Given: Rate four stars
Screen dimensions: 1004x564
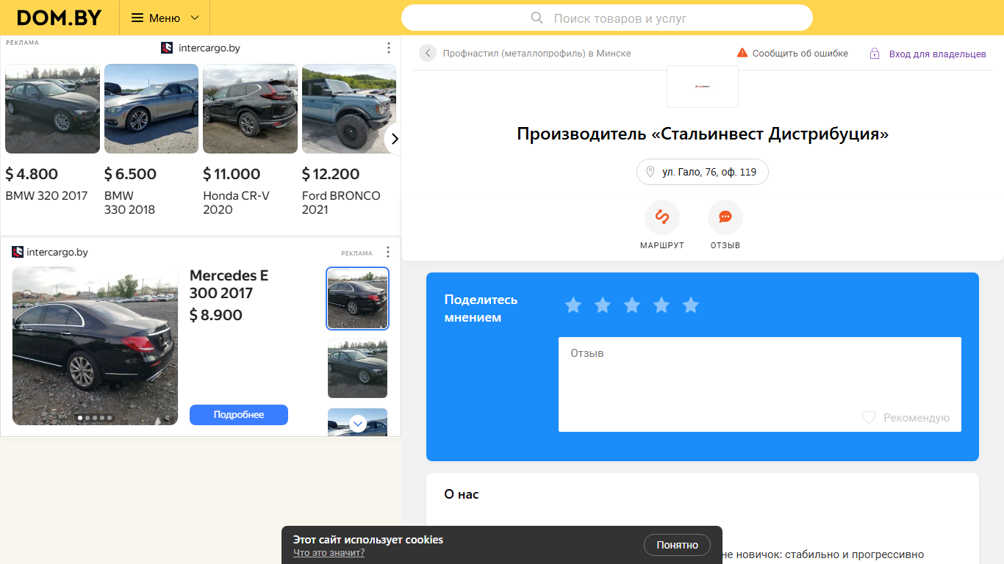Looking at the screenshot, I should click(x=661, y=305).
